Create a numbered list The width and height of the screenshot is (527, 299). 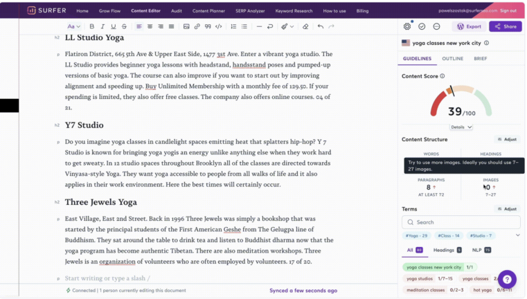point(233,26)
